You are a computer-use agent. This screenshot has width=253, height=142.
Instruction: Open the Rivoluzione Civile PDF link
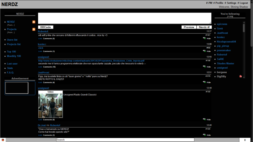pyautogui.click(x=91, y=61)
